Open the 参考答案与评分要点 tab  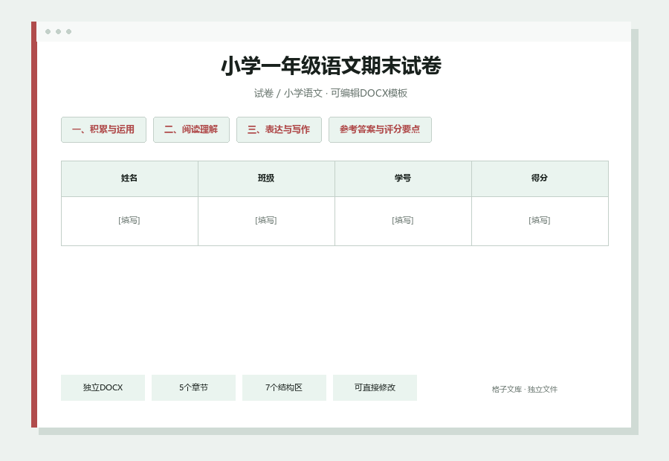(380, 130)
